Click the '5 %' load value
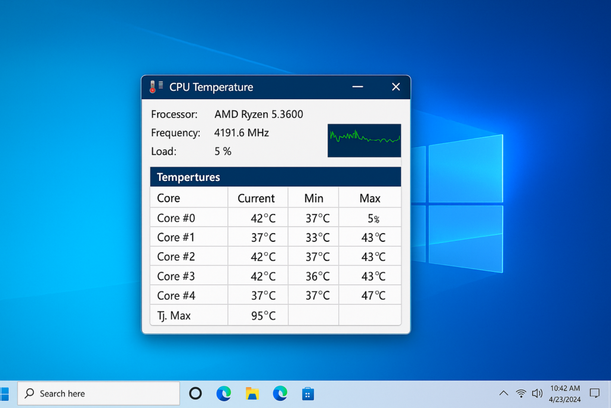Screen dimensions: 611x408 coord(223,151)
